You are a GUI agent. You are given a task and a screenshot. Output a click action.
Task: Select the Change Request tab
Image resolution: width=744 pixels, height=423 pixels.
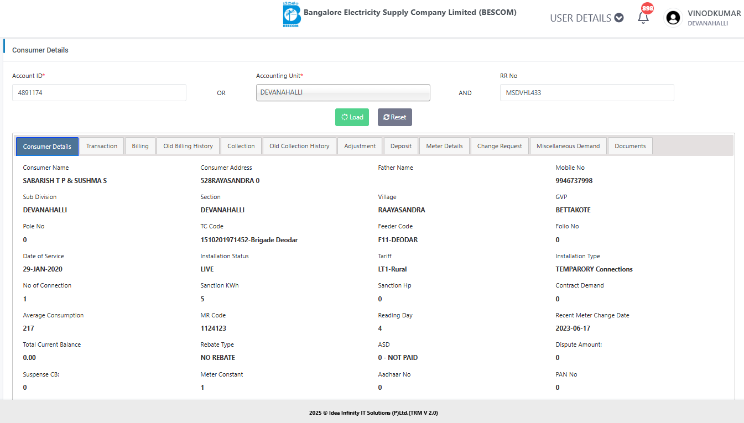(500, 146)
